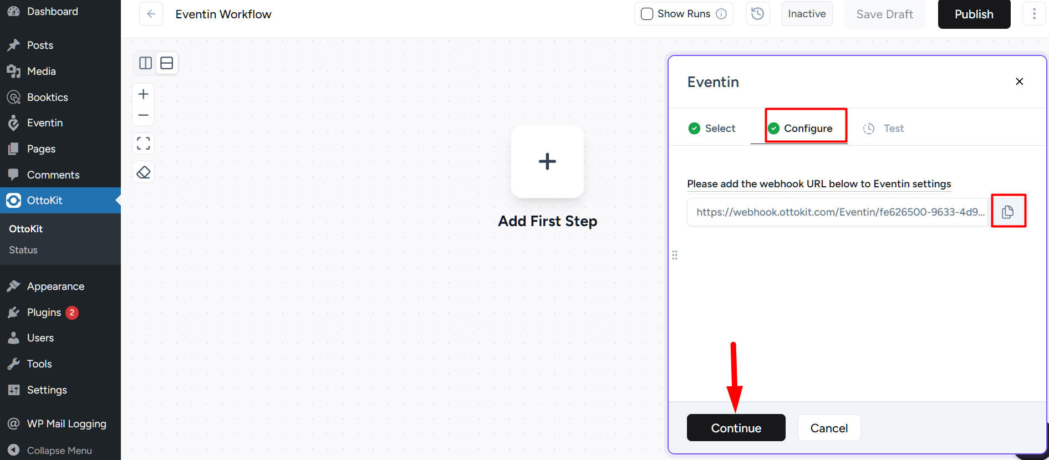Toggle the Inactive workflow status

click(x=807, y=14)
